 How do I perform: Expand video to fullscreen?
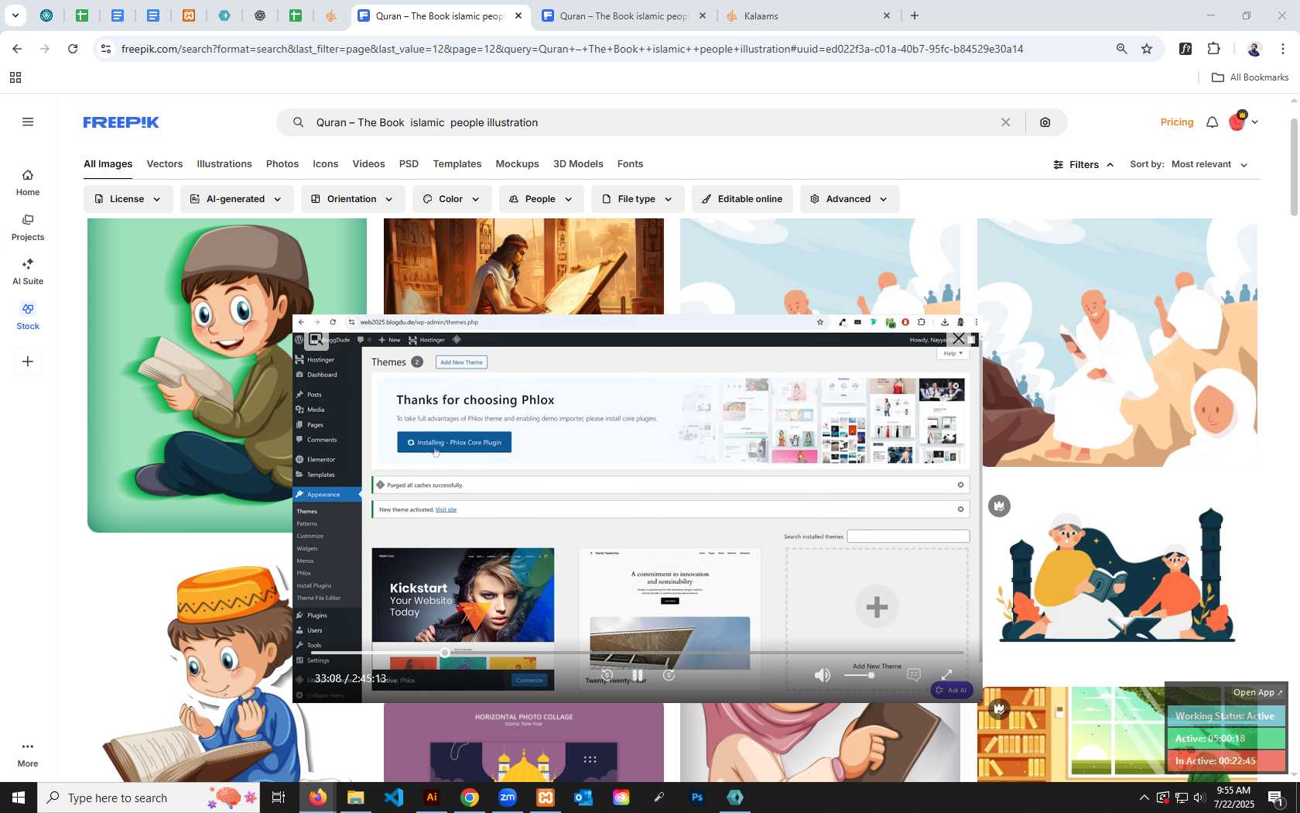tap(946, 675)
